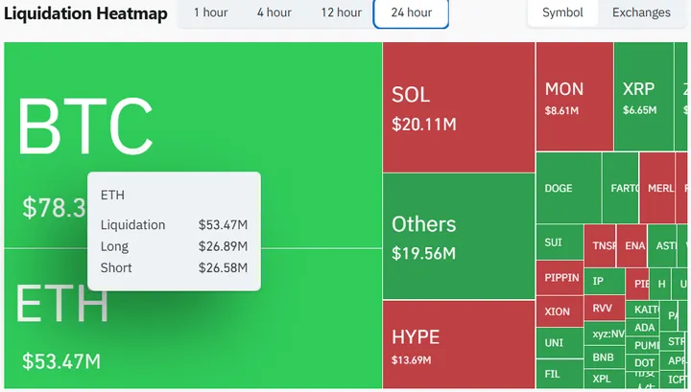The image size is (691, 392).
Task: Click the DOGE heatmap block
Action: pos(568,188)
